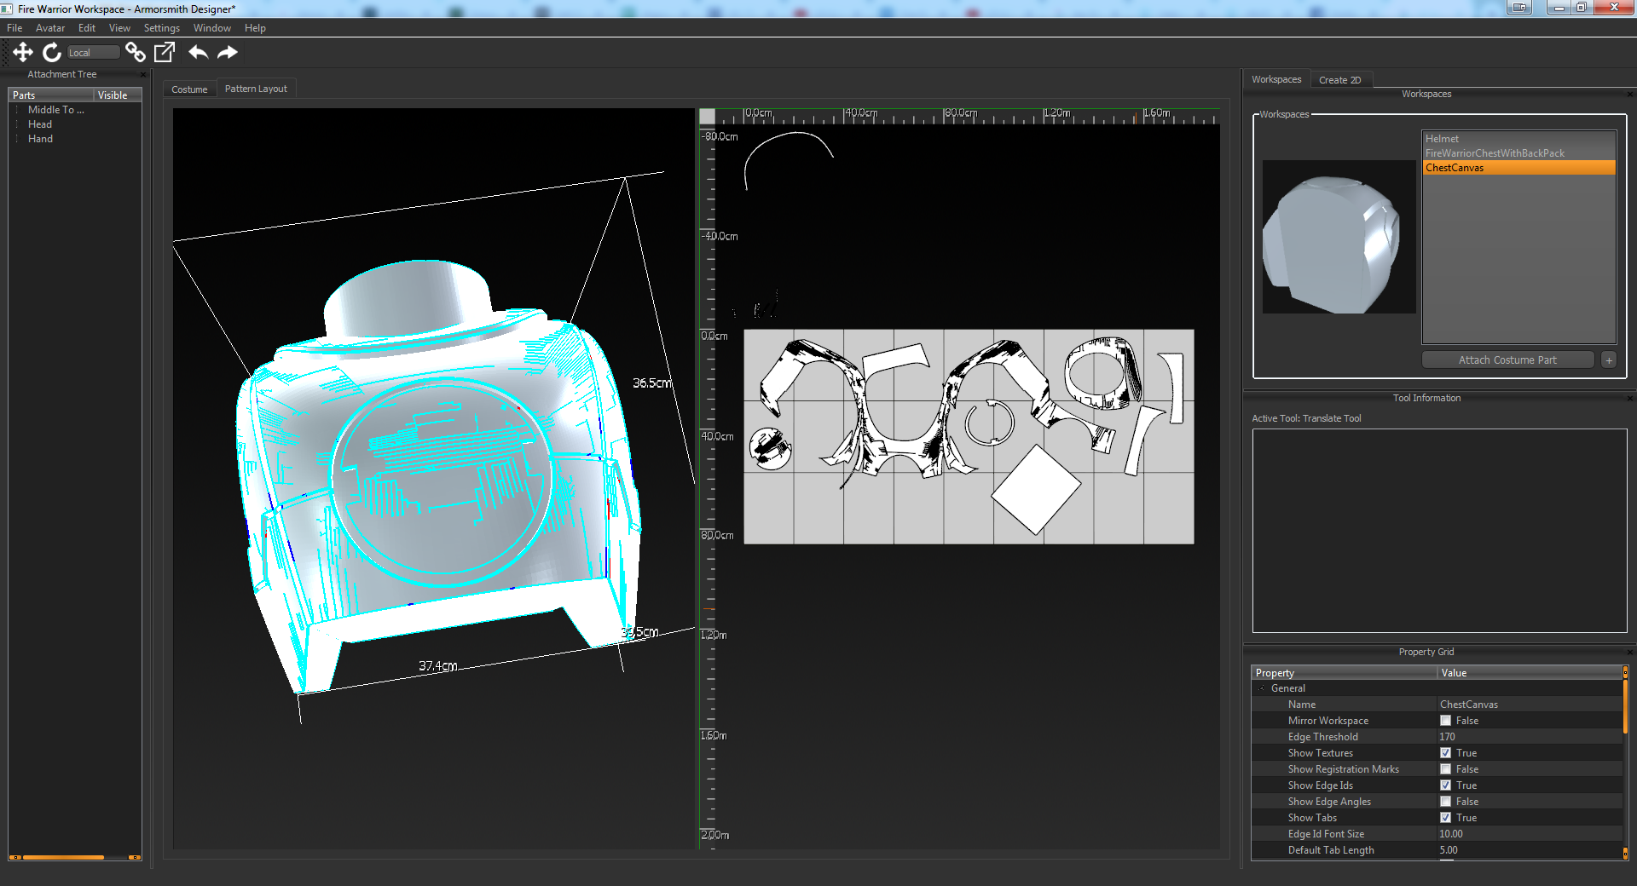Click the Attach Costume Part button
Screen dimensions: 1637x886
(1507, 360)
